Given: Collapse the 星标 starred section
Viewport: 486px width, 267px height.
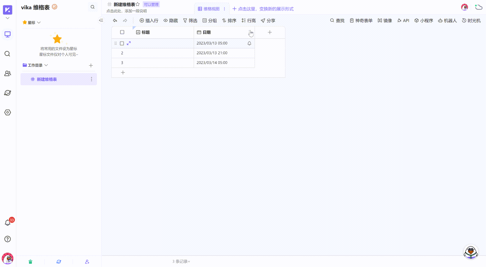Looking at the screenshot, I should pyautogui.click(x=39, y=22).
